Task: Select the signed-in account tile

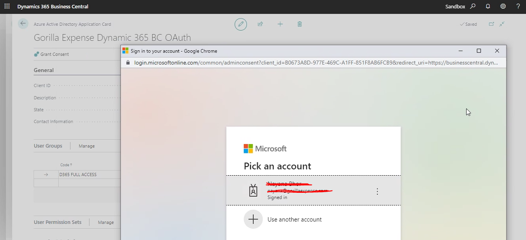Action: pyautogui.click(x=313, y=190)
